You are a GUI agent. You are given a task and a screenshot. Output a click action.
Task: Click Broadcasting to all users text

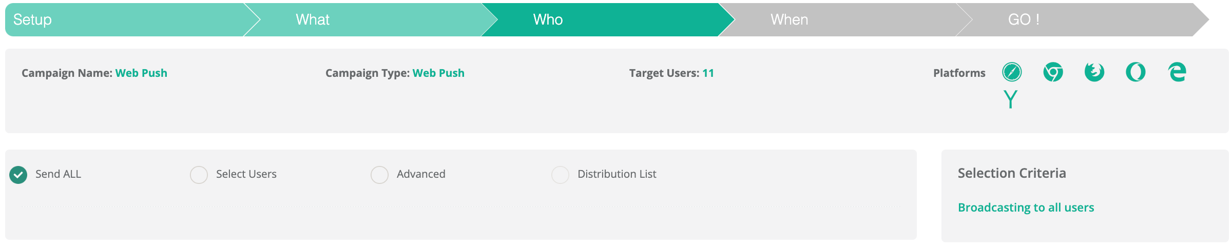[x=1026, y=207]
